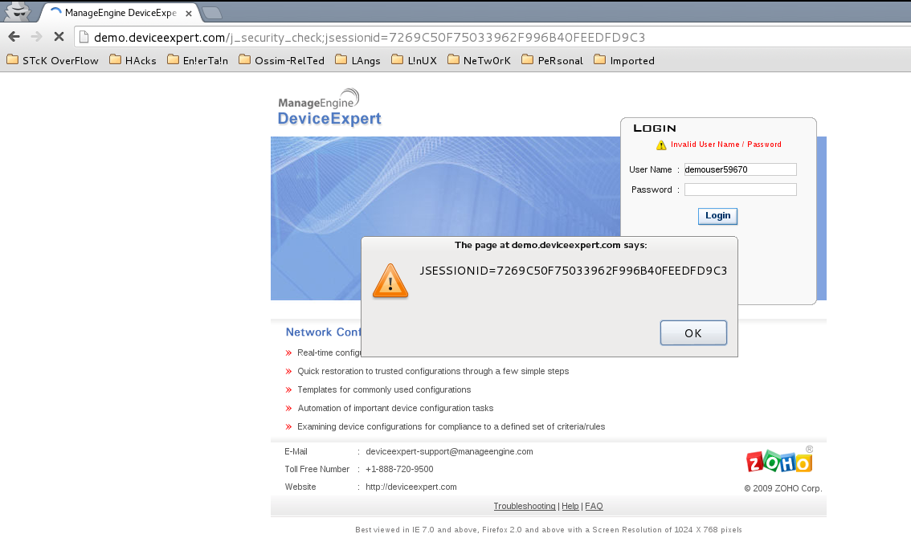
Task: Click the JSESSIONID alert message text
Action: tap(573, 271)
